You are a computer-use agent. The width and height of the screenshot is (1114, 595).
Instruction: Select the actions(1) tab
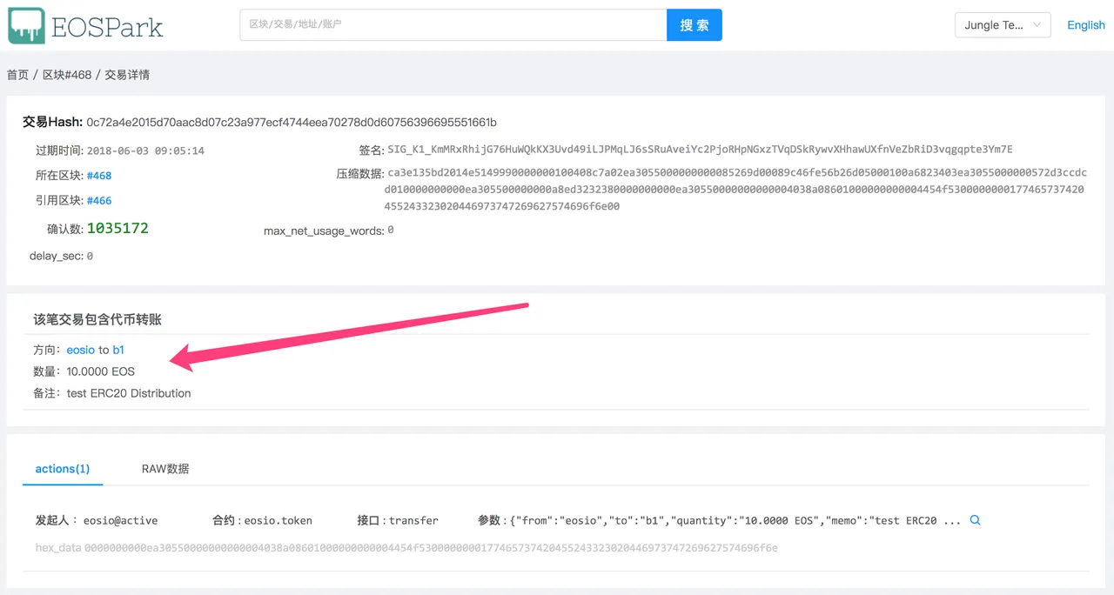coord(63,469)
